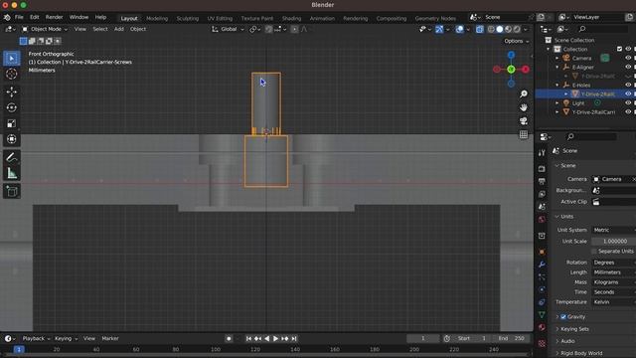Click the viewport pan hand icon
636x358 pixels.
point(524,107)
